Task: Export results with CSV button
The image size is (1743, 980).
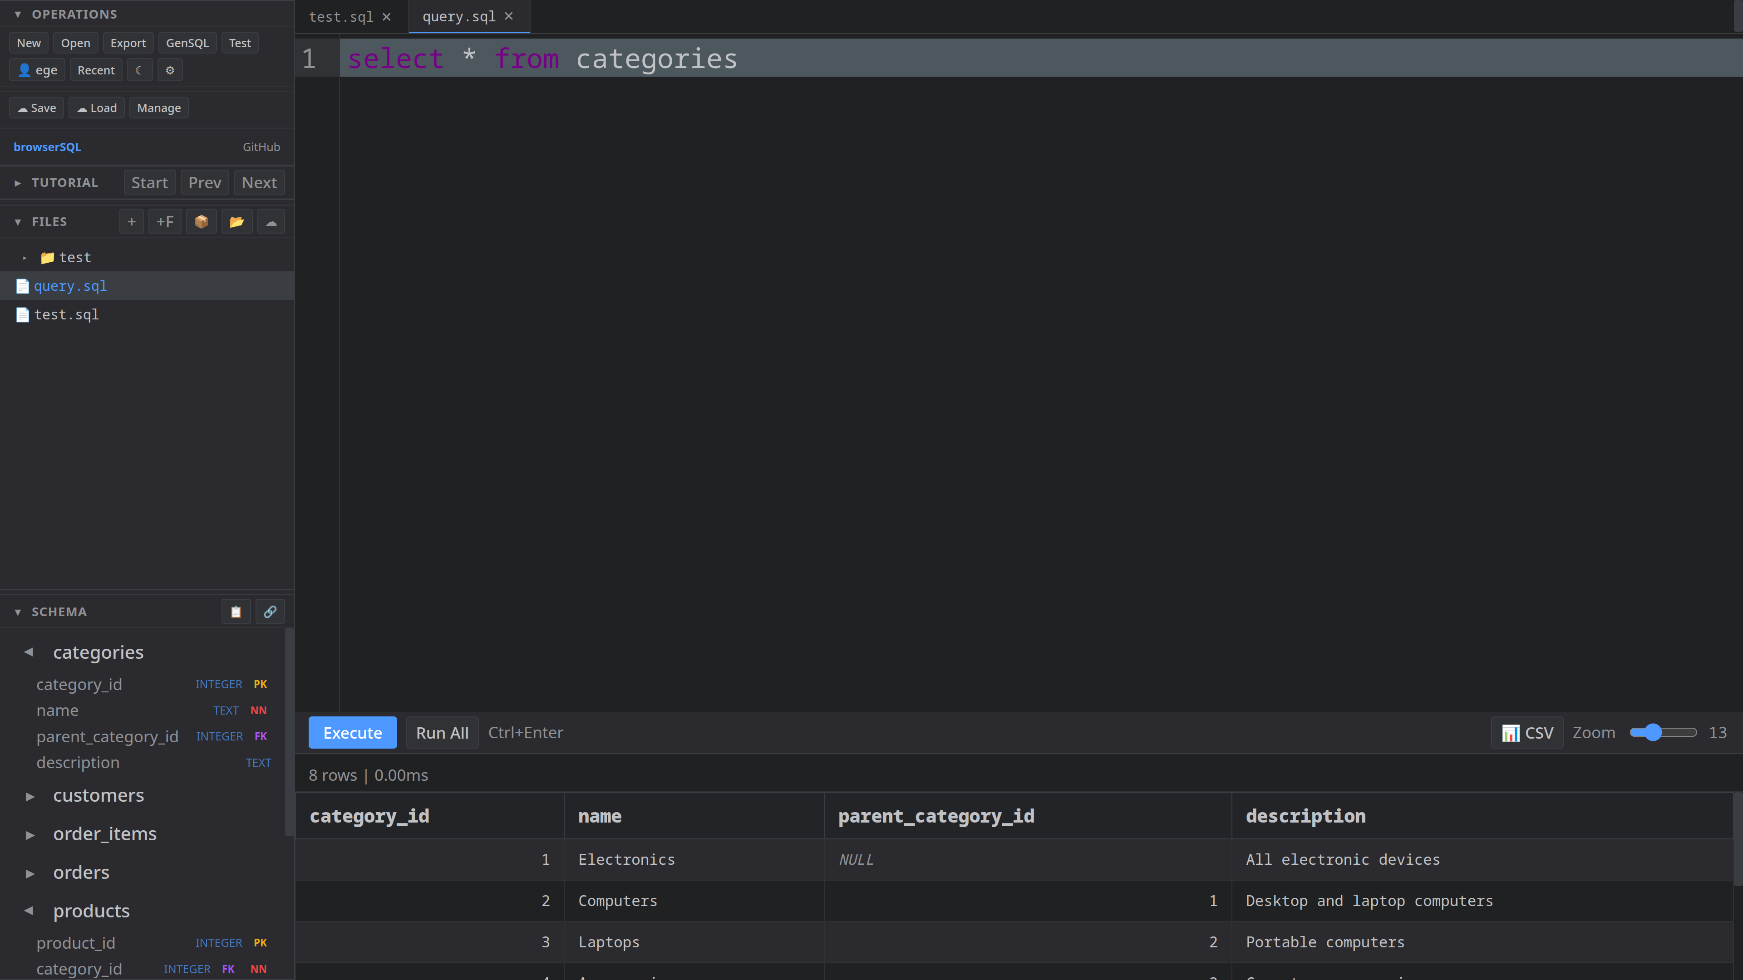Action: pyautogui.click(x=1527, y=732)
